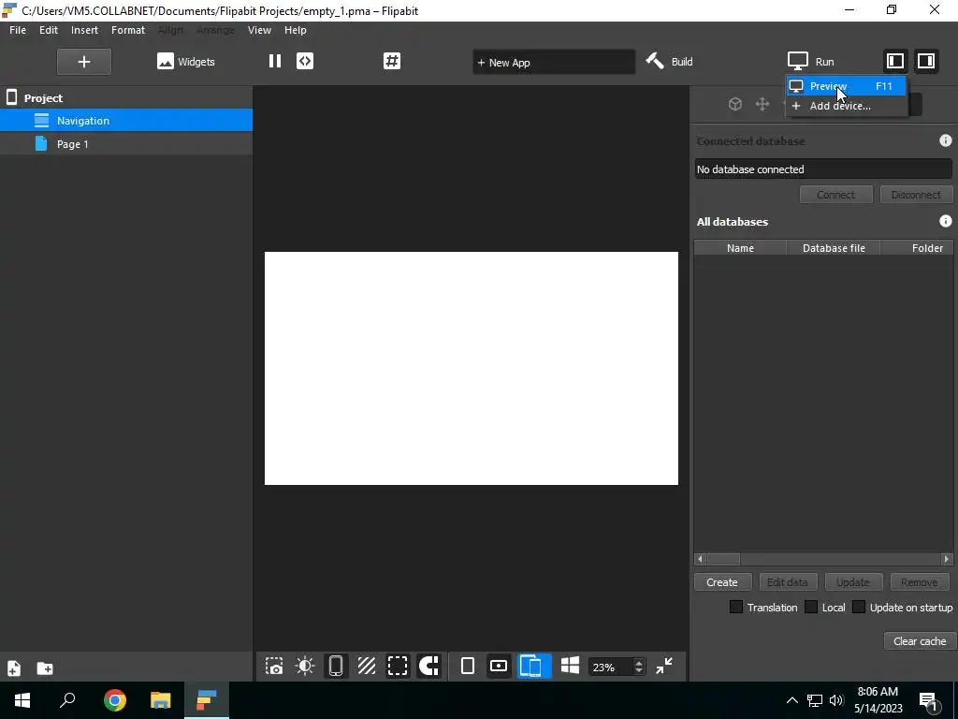This screenshot has height=719, width=958.
Task: Take a canvas screenshot with camera icon
Action: 274,666
